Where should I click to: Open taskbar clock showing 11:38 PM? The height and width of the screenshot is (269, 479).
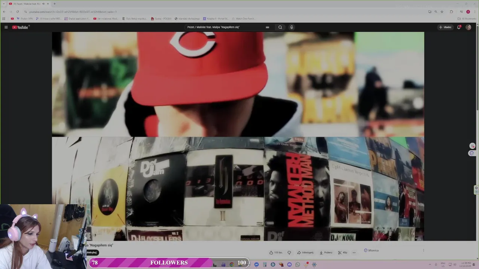tap(466, 264)
